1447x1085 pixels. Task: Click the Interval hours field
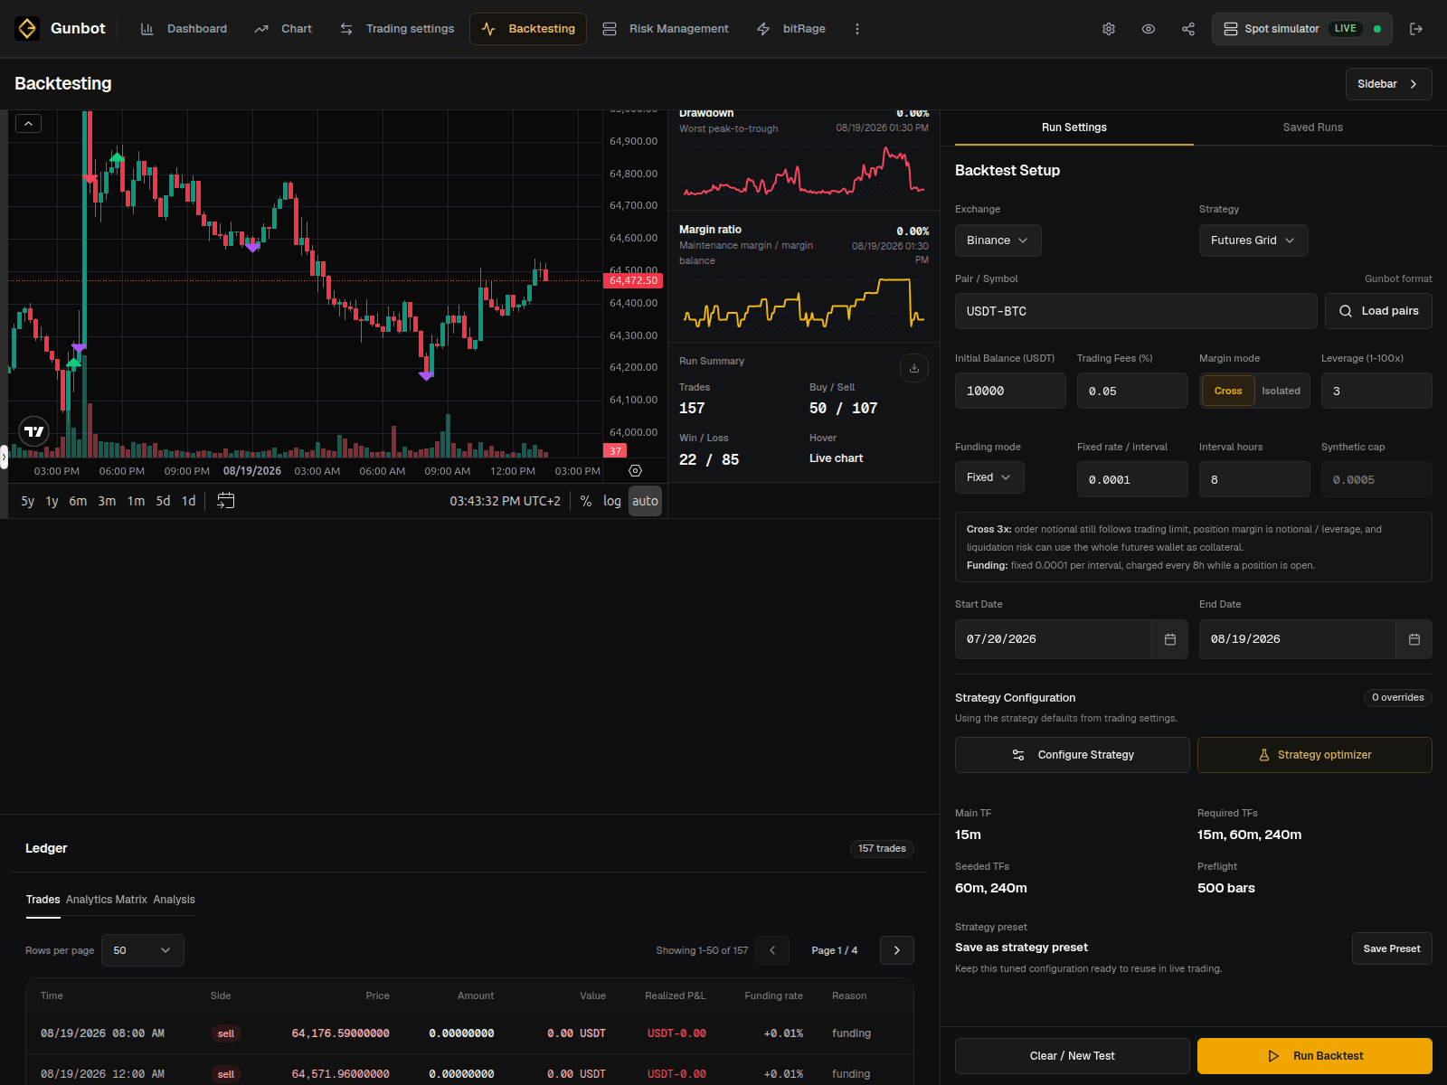point(1254,479)
